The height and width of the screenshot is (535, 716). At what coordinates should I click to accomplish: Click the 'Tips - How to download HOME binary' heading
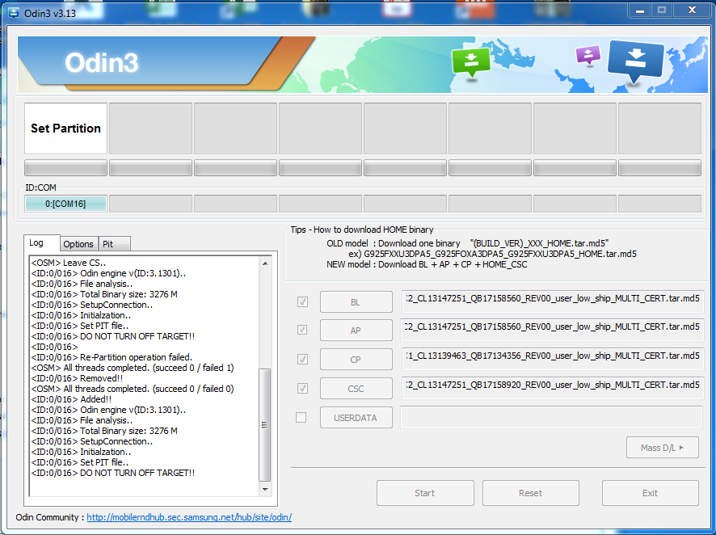pyautogui.click(x=362, y=230)
